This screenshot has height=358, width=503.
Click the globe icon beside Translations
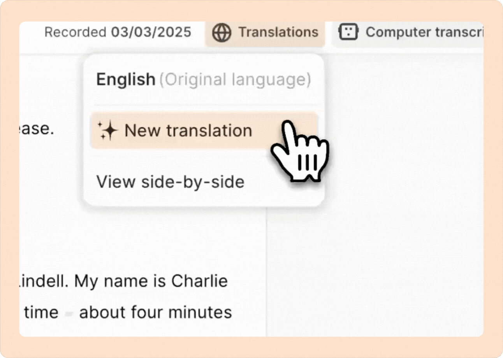point(222,32)
